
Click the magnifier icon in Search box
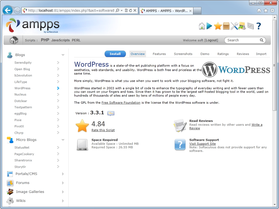pyautogui.click(x=261, y=40)
